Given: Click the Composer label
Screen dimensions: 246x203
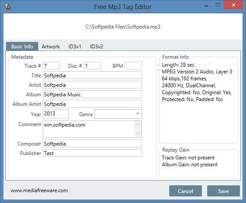Looking at the screenshot, I should click(29, 144).
